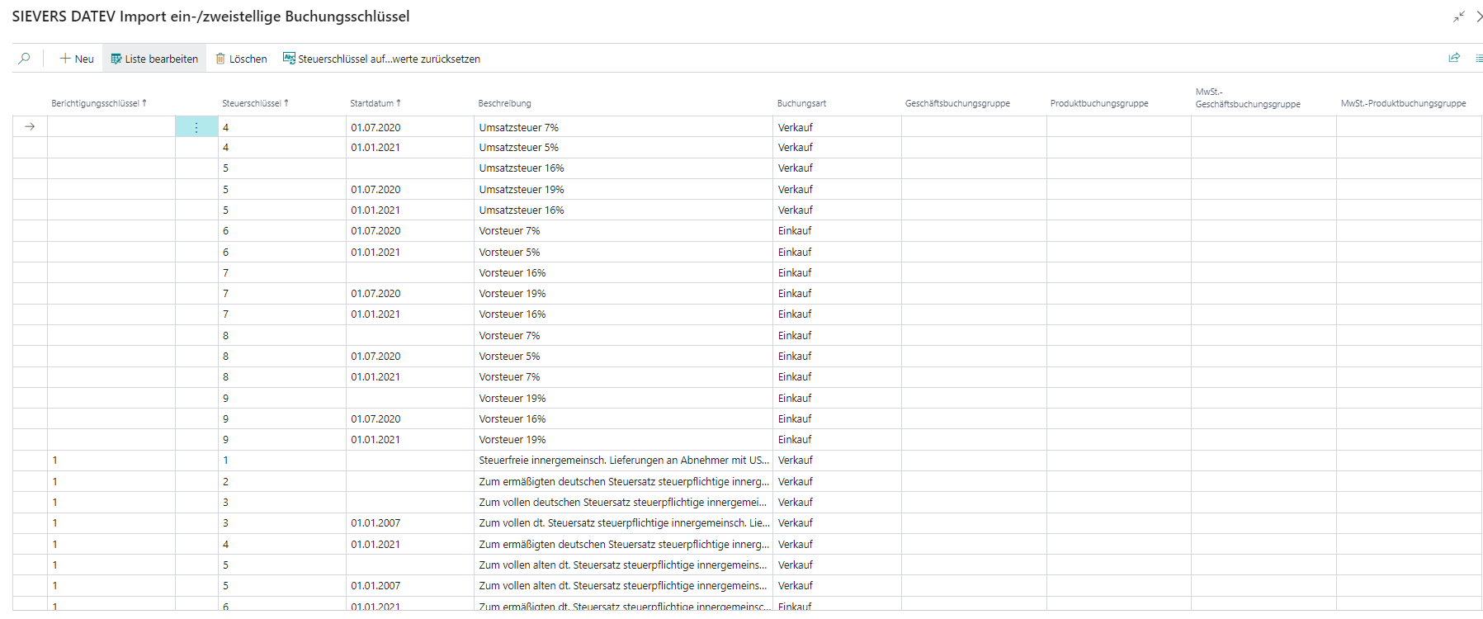1483x619 pixels.
Task: Click the Geschäftsbuchungsgruppe column header
Action: 956,103
